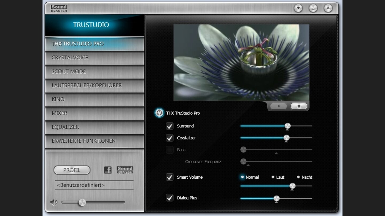
Task: Go to the KINO section
Action: point(94,99)
